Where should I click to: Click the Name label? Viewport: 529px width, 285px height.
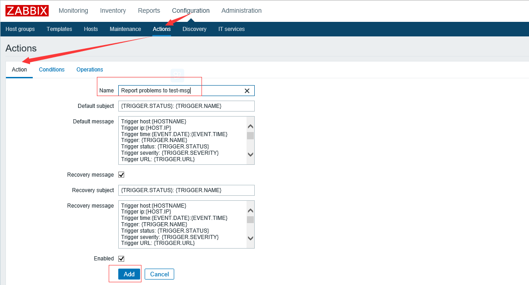tap(106, 91)
